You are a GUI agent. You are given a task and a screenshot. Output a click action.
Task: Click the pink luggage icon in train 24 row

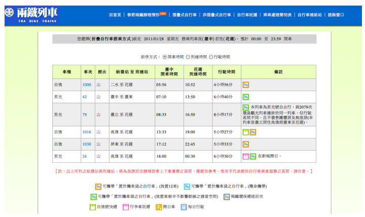tap(246, 156)
